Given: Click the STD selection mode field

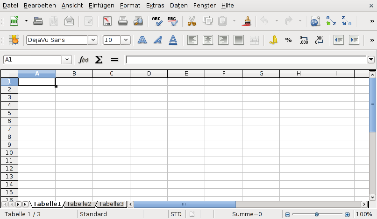Looking at the screenshot, I should tap(176, 214).
